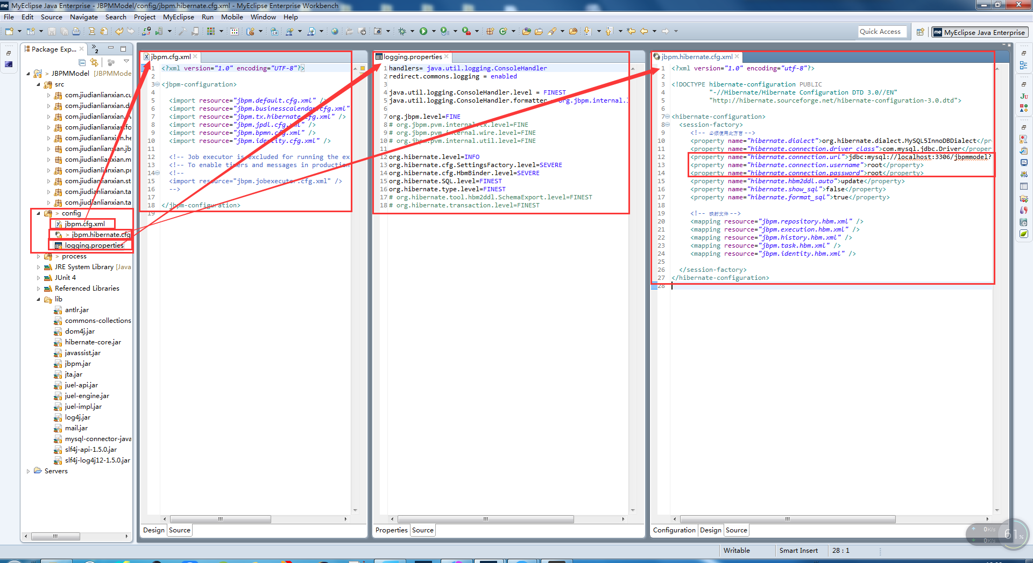Click the Next Annotation arrow icon
Image resolution: width=1033 pixels, height=563 pixels.
(588, 32)
